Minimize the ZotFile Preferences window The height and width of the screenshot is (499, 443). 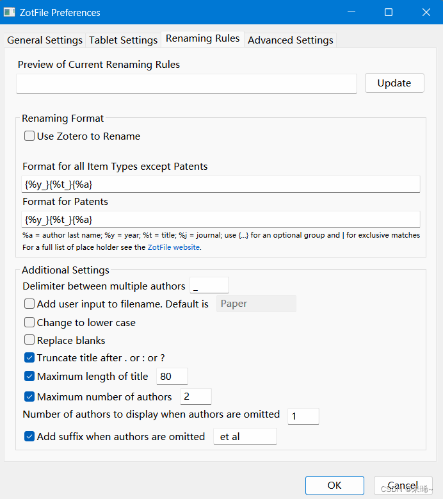pyautogui.click(x=351, y=12)
